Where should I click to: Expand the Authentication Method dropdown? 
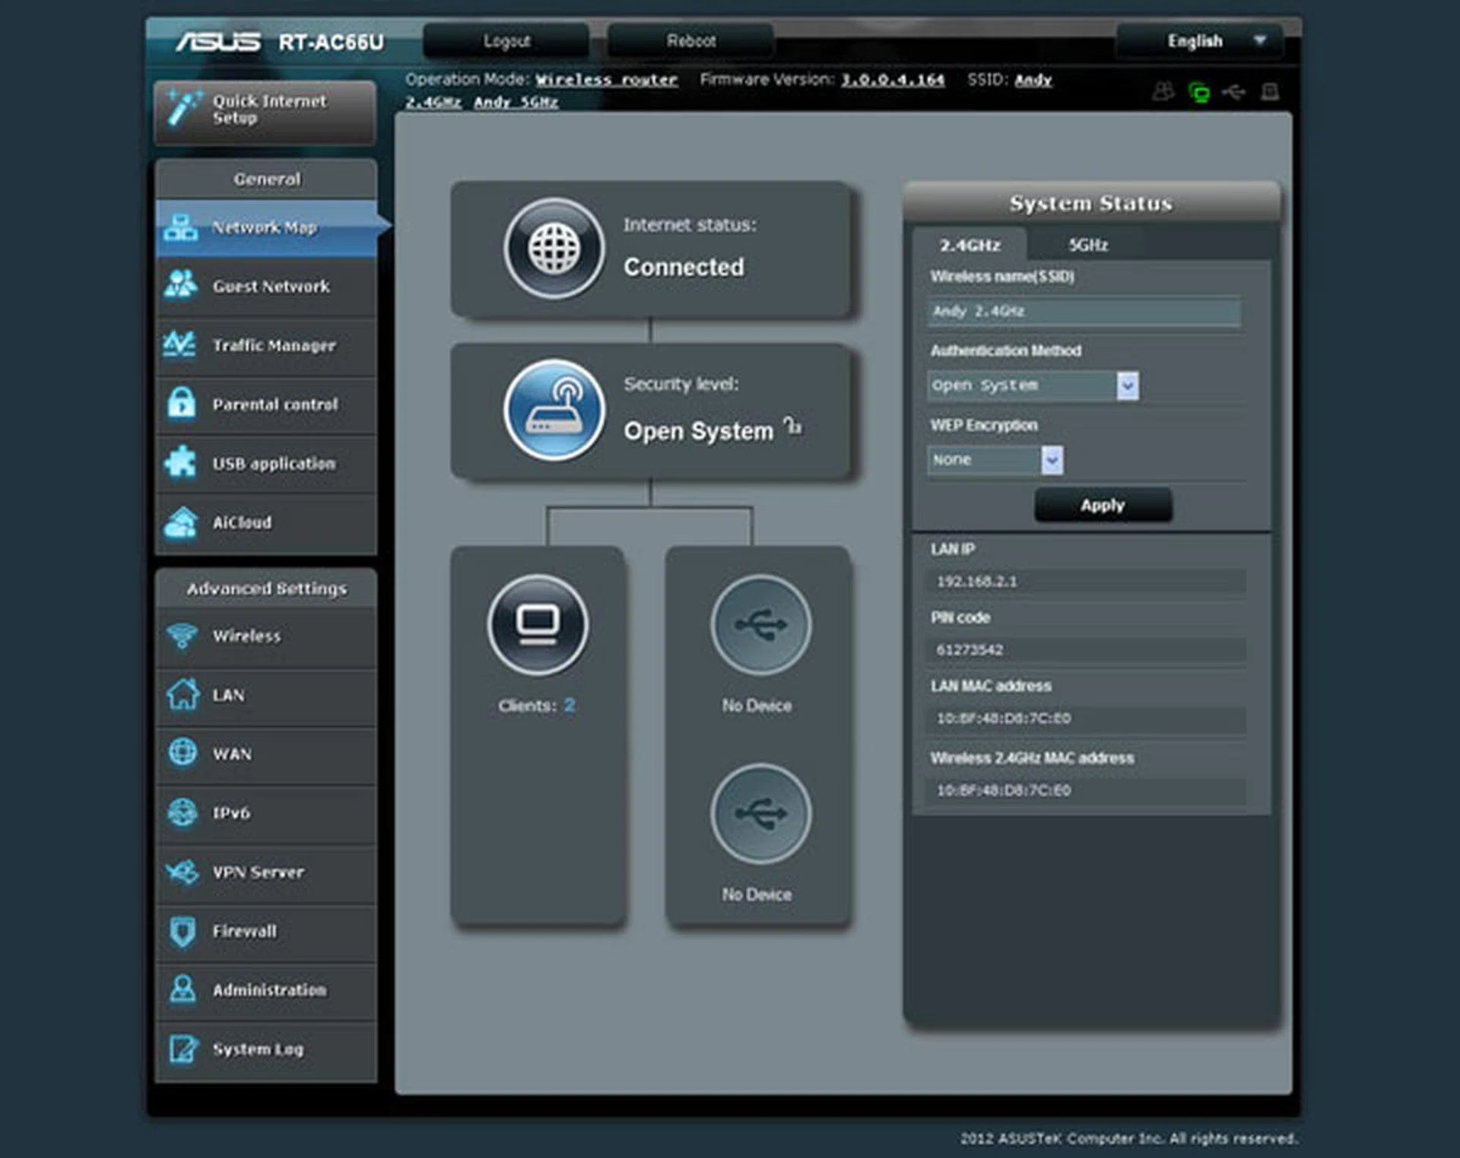coord(1127,385)
